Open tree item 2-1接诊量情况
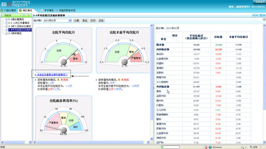Image resolution: width=266 pixels, height=149 pixels. pos(16,19)
